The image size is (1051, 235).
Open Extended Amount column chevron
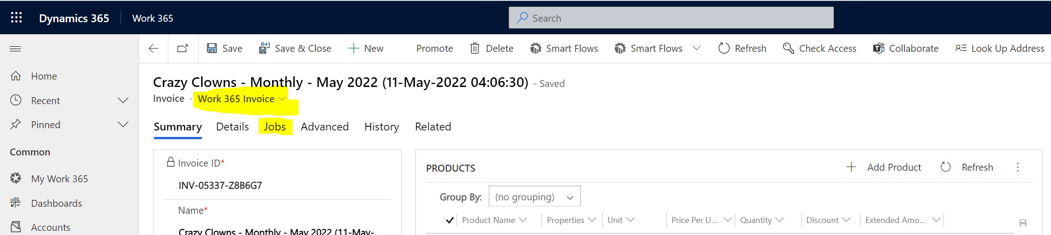pos(936,220)
